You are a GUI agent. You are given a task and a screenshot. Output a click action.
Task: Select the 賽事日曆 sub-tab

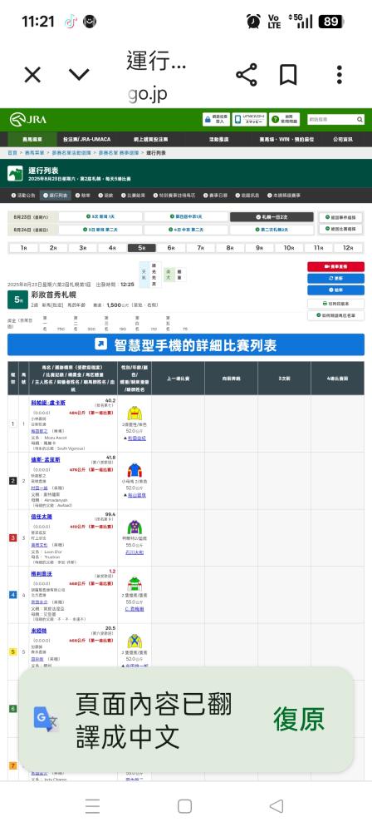[x=214, y=196]
